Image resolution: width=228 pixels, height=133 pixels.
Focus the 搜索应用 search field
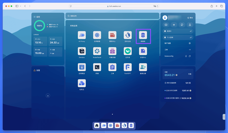[x=113, y=16]
